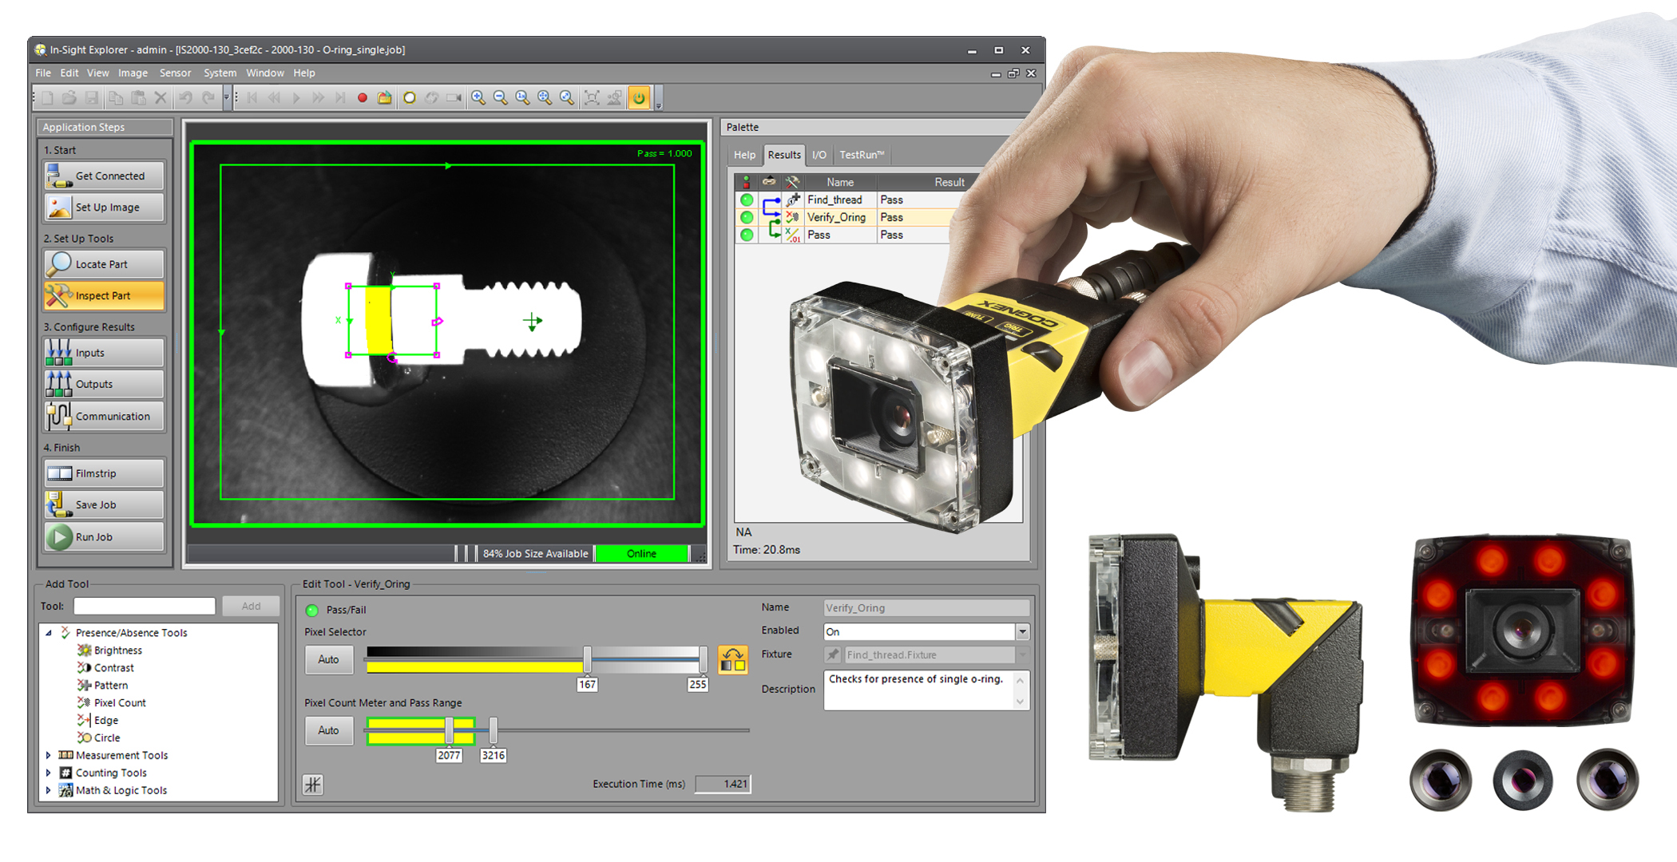Open the Communication configuration icon

(57, 416)
